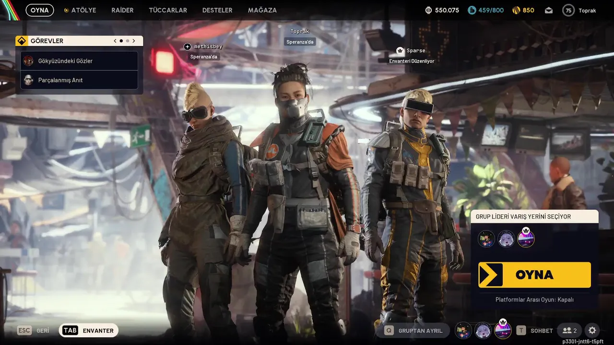Click the 850 gold coin amount
Image resolution: width=614 pixels, height=345 pixels.
tap(529, 10)
